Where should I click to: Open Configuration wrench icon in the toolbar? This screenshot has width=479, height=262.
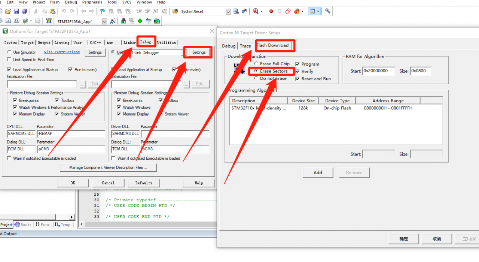click(328, 11)
